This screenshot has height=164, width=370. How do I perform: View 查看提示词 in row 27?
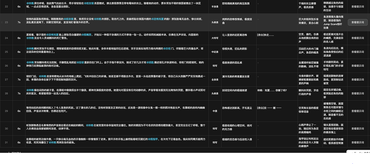[x=358, y=80]
